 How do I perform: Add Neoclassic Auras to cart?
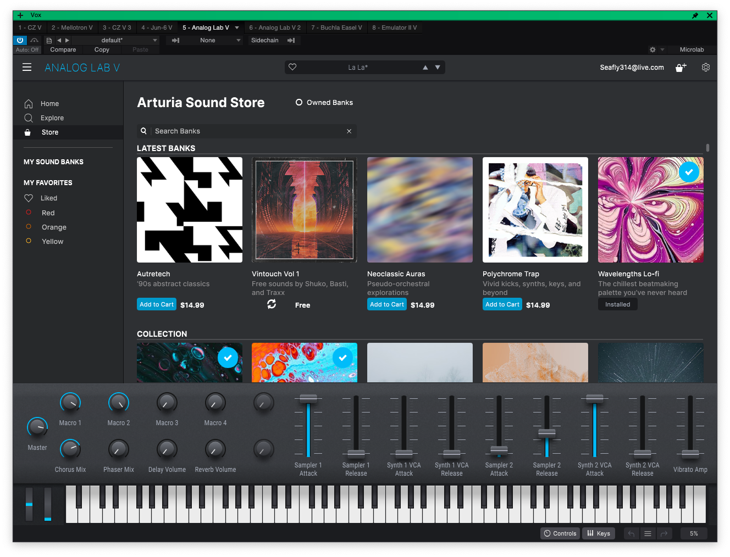(x=387, y=304)
